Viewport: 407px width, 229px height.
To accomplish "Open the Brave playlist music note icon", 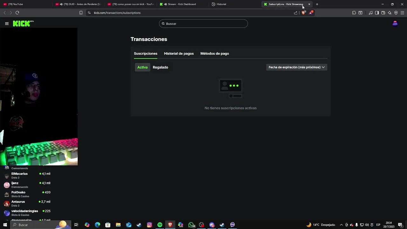I will (370, 13).
